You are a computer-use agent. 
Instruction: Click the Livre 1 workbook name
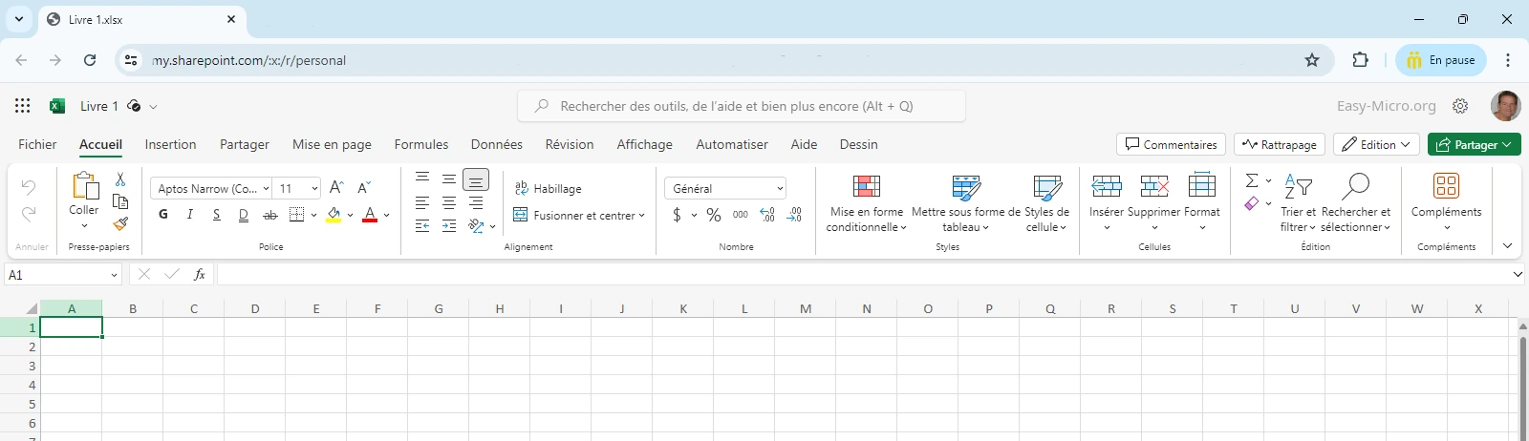click(x=99, y=106)
